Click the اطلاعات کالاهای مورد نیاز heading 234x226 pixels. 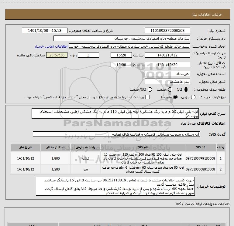pos(203,123)
